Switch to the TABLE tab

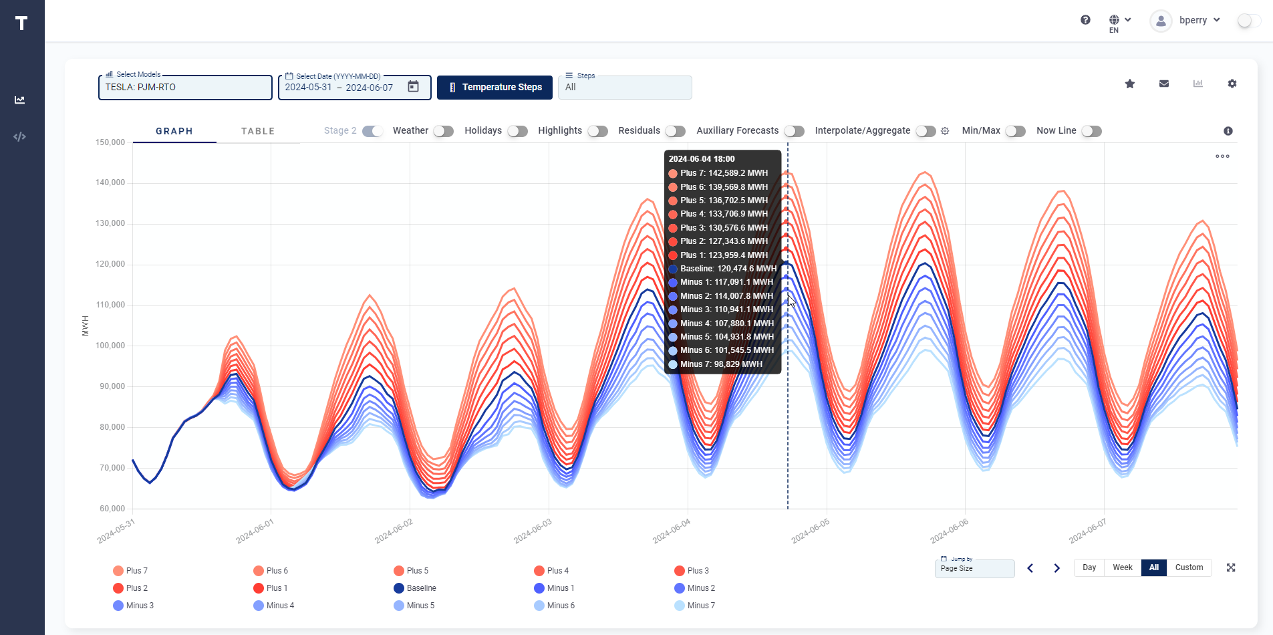[x=257, y=131]
